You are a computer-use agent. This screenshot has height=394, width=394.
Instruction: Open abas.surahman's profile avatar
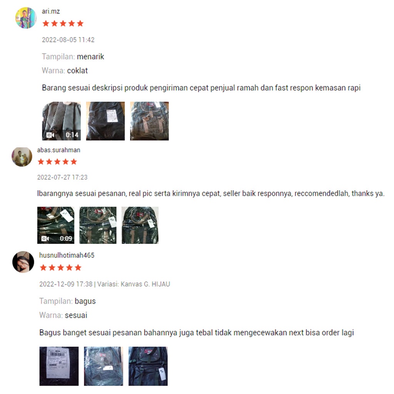[x=22, y=157]
